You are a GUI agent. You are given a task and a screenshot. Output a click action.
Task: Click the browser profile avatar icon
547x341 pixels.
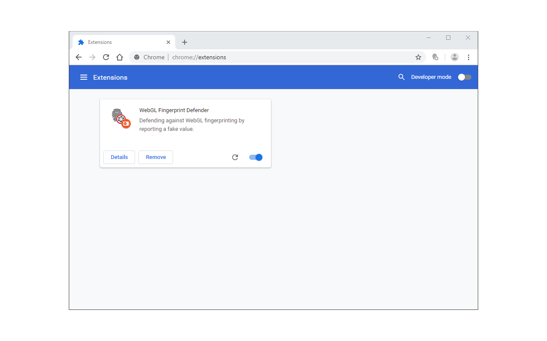[x=454, y=57]
